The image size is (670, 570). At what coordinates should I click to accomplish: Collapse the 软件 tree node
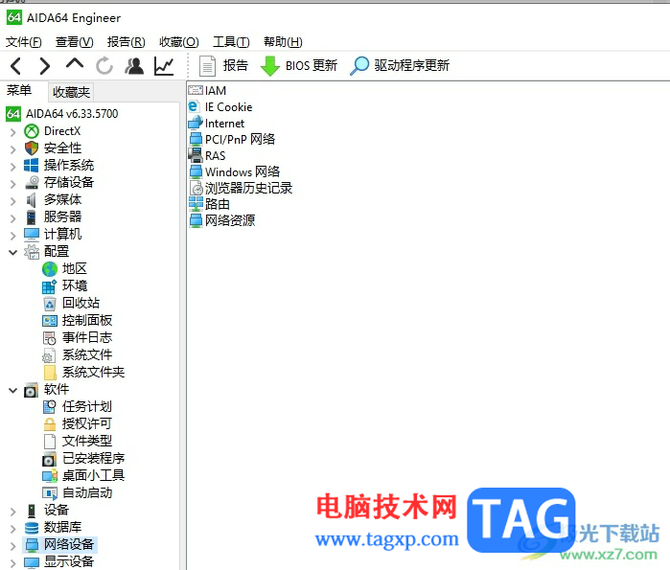[x=12, y=390]
